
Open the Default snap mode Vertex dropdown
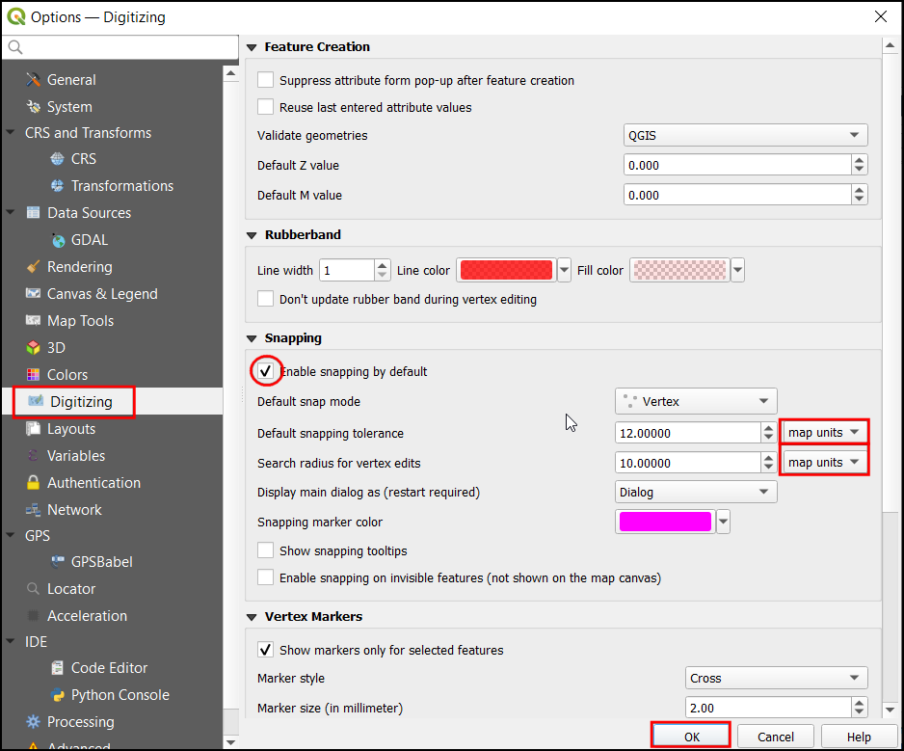[696, 401]
